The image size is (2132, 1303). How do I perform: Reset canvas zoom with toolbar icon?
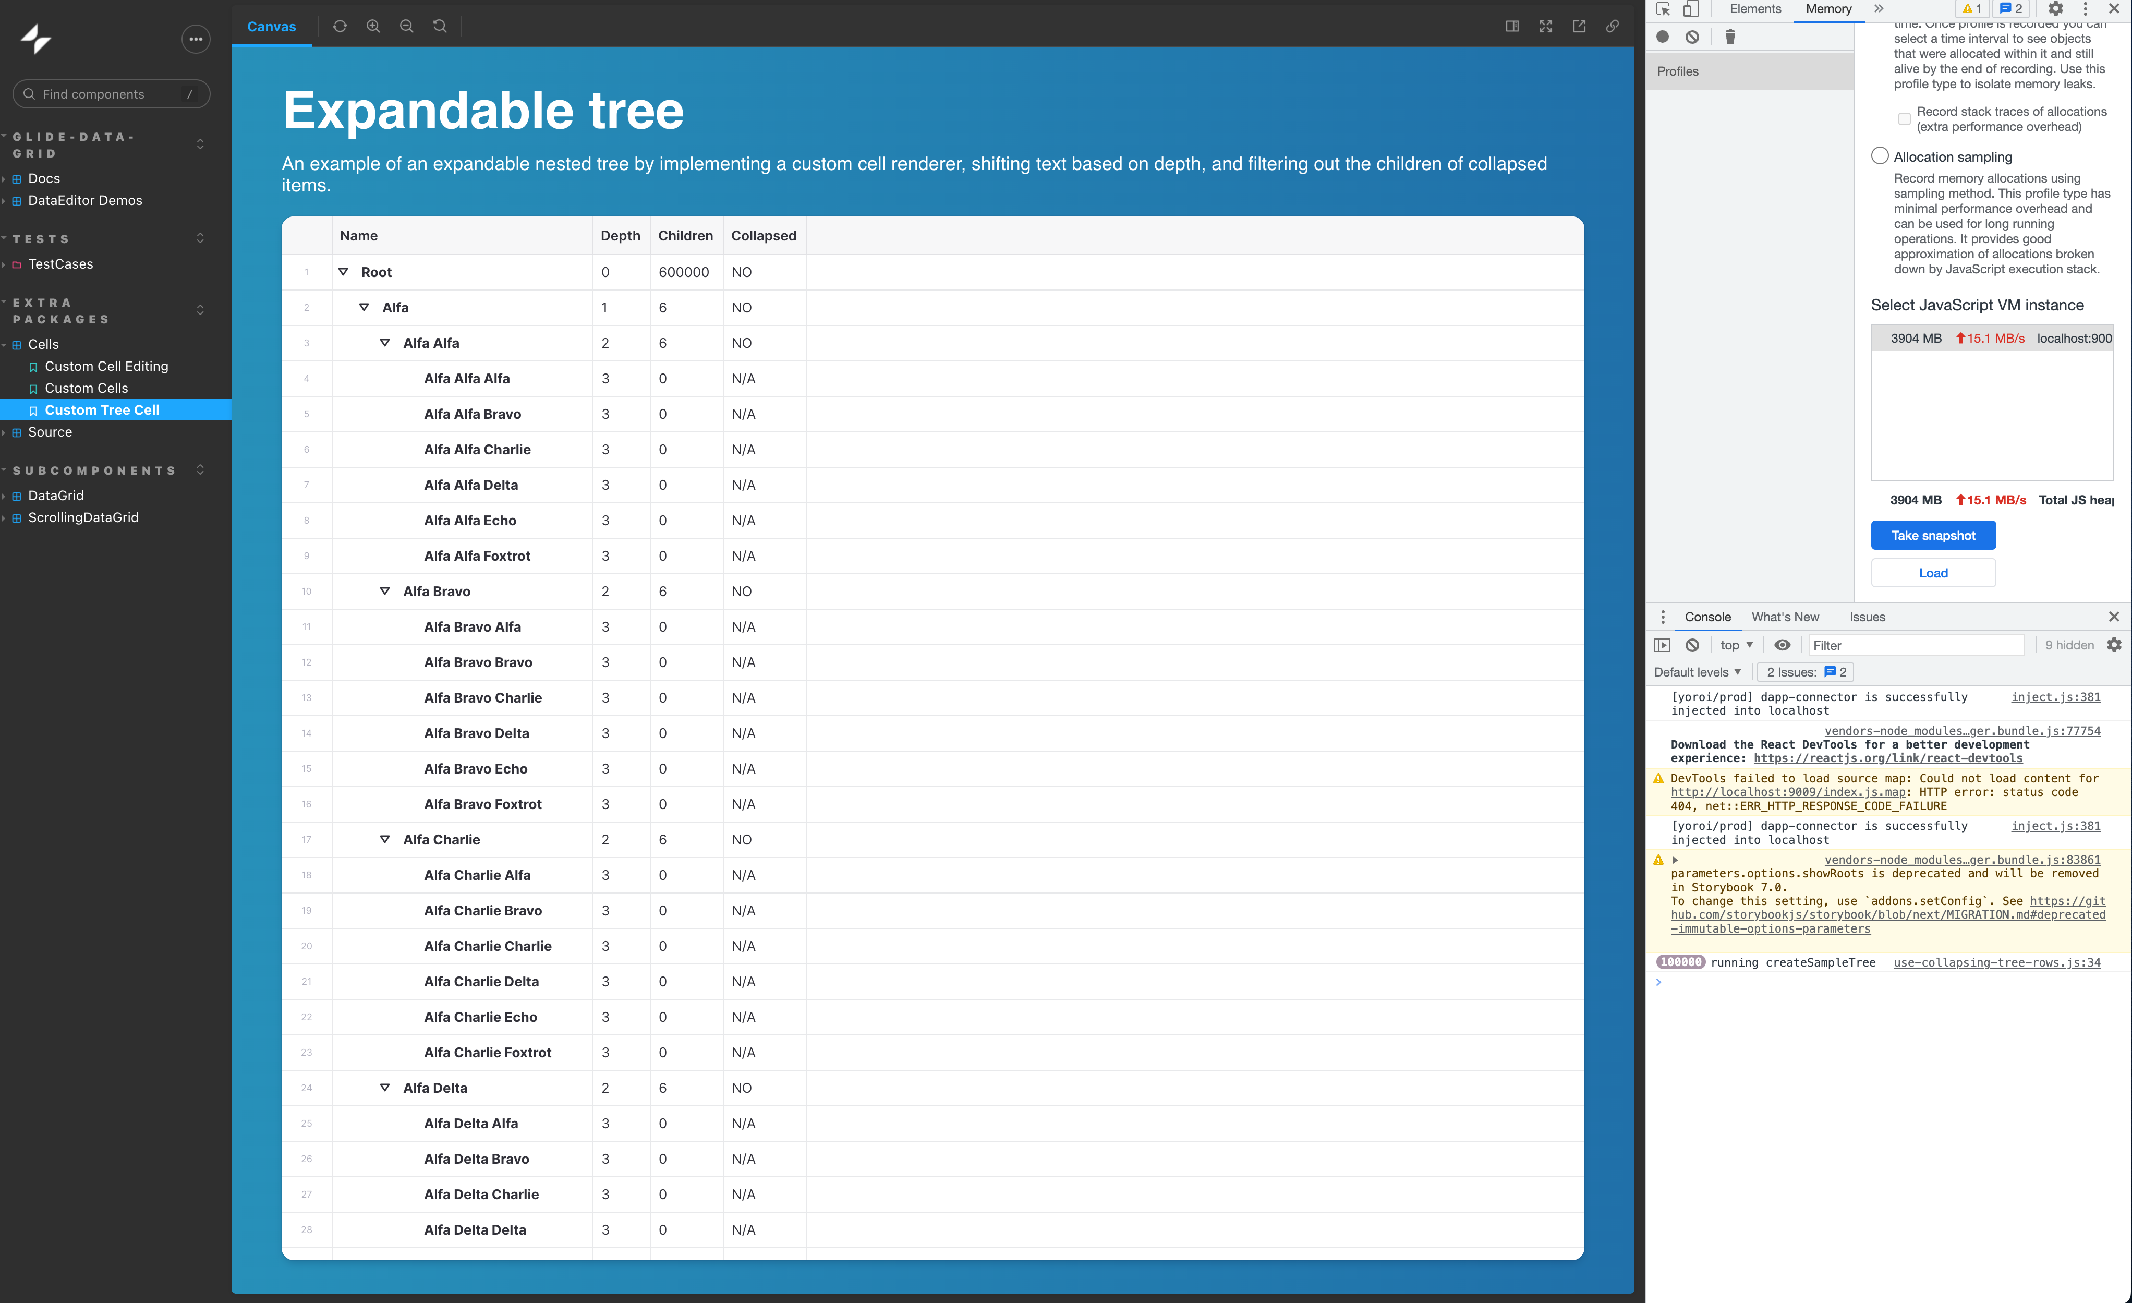click(440, 26)
